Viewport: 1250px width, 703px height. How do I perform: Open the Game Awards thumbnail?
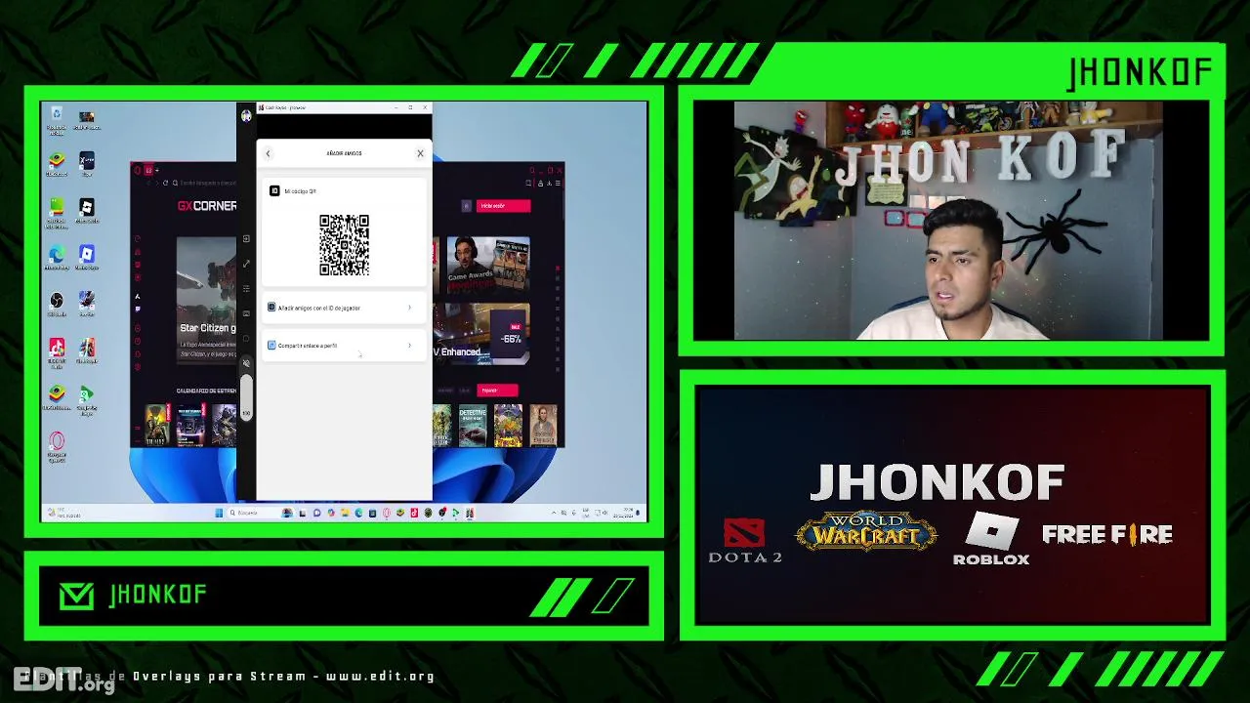(x=488, y=265)
